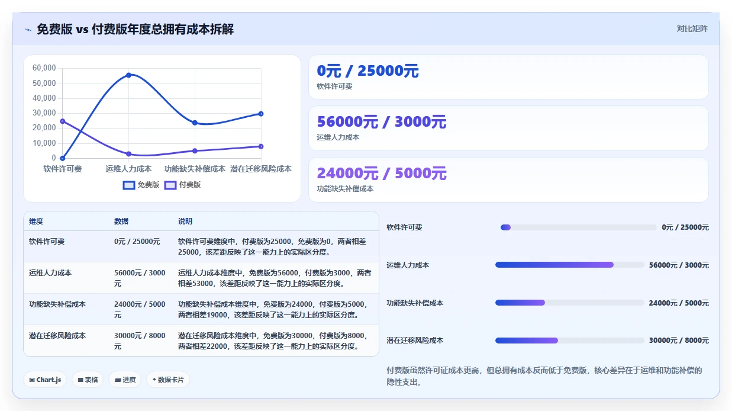Select the 24000元 / 5000元 data card
Screen dimensions: 732x411
[508, 179]
